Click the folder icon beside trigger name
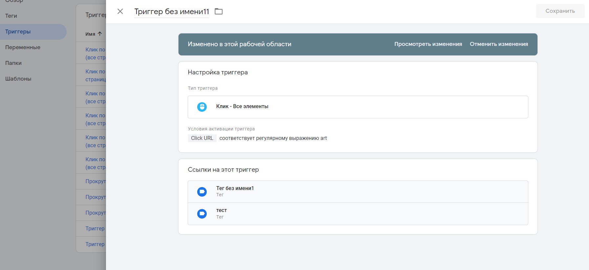 (x=219, y=11)
